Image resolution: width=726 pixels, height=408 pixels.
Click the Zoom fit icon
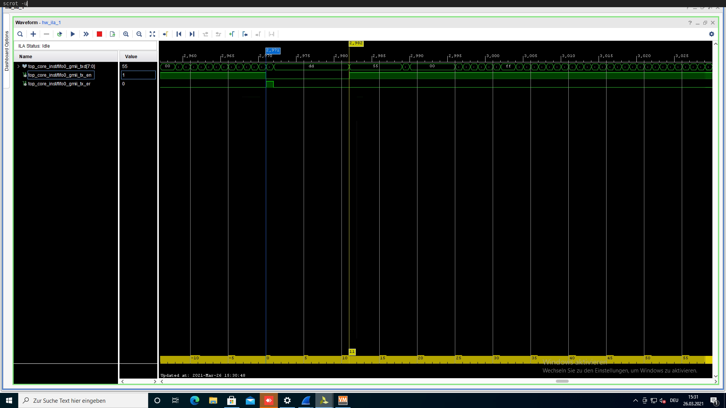[x=152, y=34]
